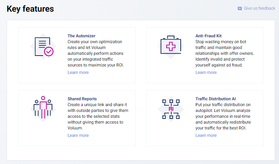Click the Shared Reports heading
The width and height of the screenshot is (279, 164).
pos(82,99)
